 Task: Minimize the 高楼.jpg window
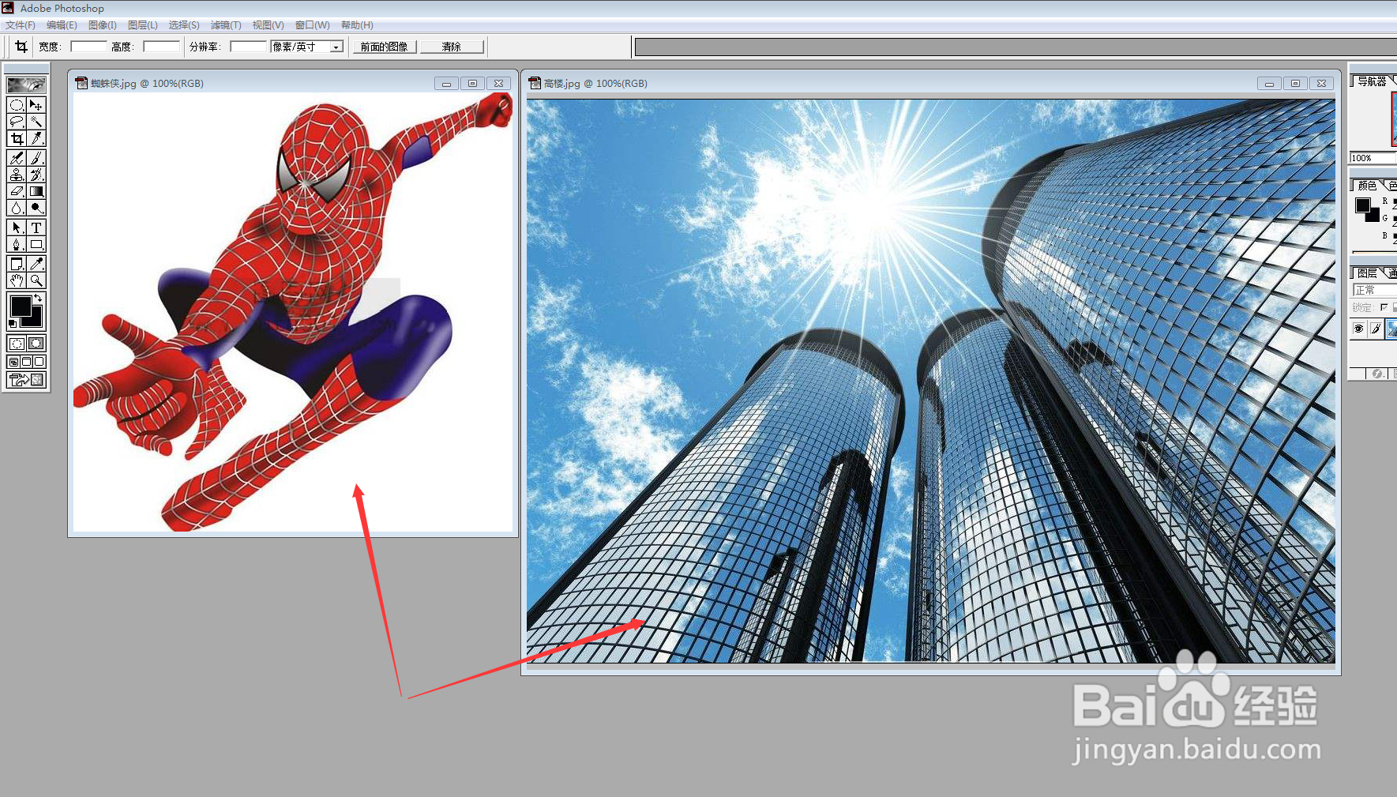[1269, 83]
